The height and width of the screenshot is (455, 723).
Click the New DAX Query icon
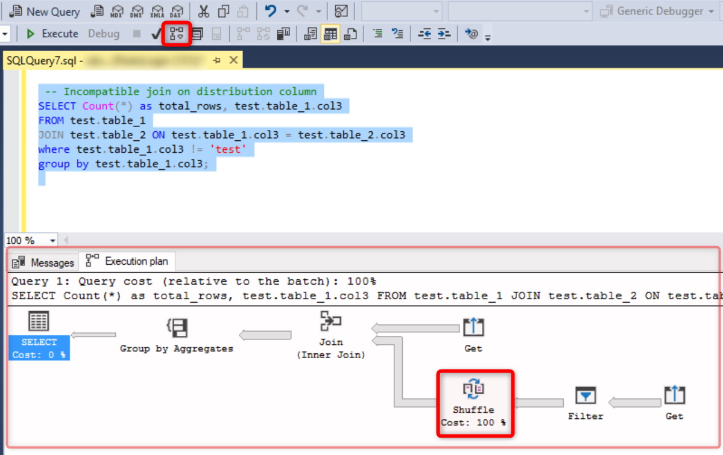(x=176, y=11)
